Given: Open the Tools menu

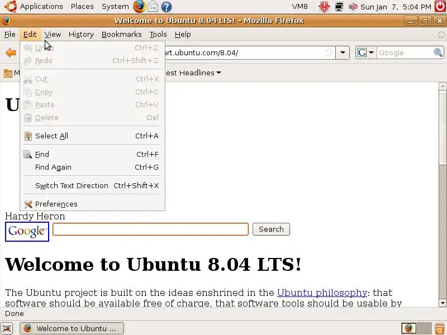Looking at the screenshot, I should click(x=158, y=35).
